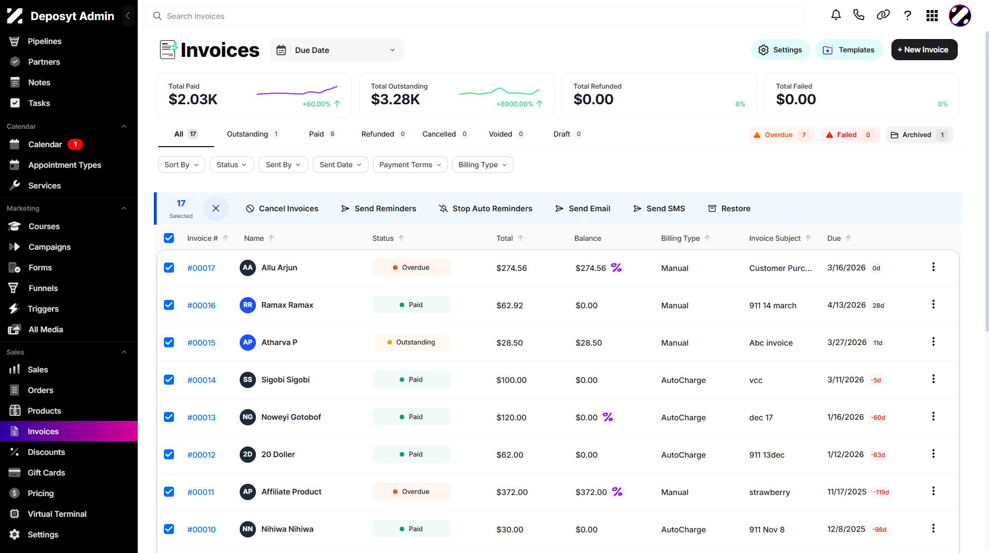Open the notifications bell icon
This screenshot has height=553, width=989.
coord(836,15)
